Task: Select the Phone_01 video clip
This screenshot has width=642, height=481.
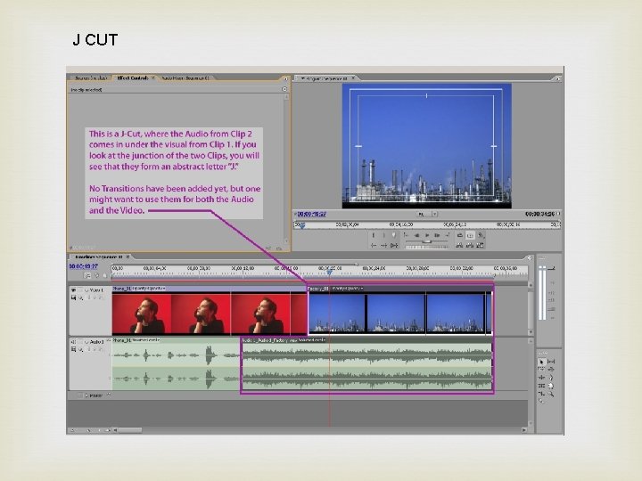Action: [x=210, y=310]
